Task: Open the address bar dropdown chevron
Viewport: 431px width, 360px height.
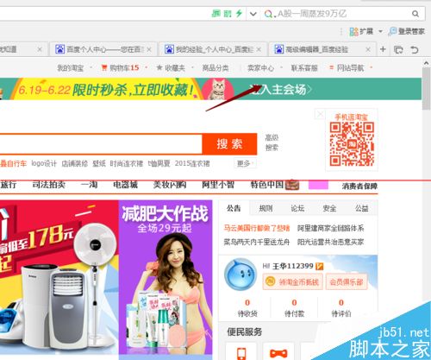Action: [253, 14]
